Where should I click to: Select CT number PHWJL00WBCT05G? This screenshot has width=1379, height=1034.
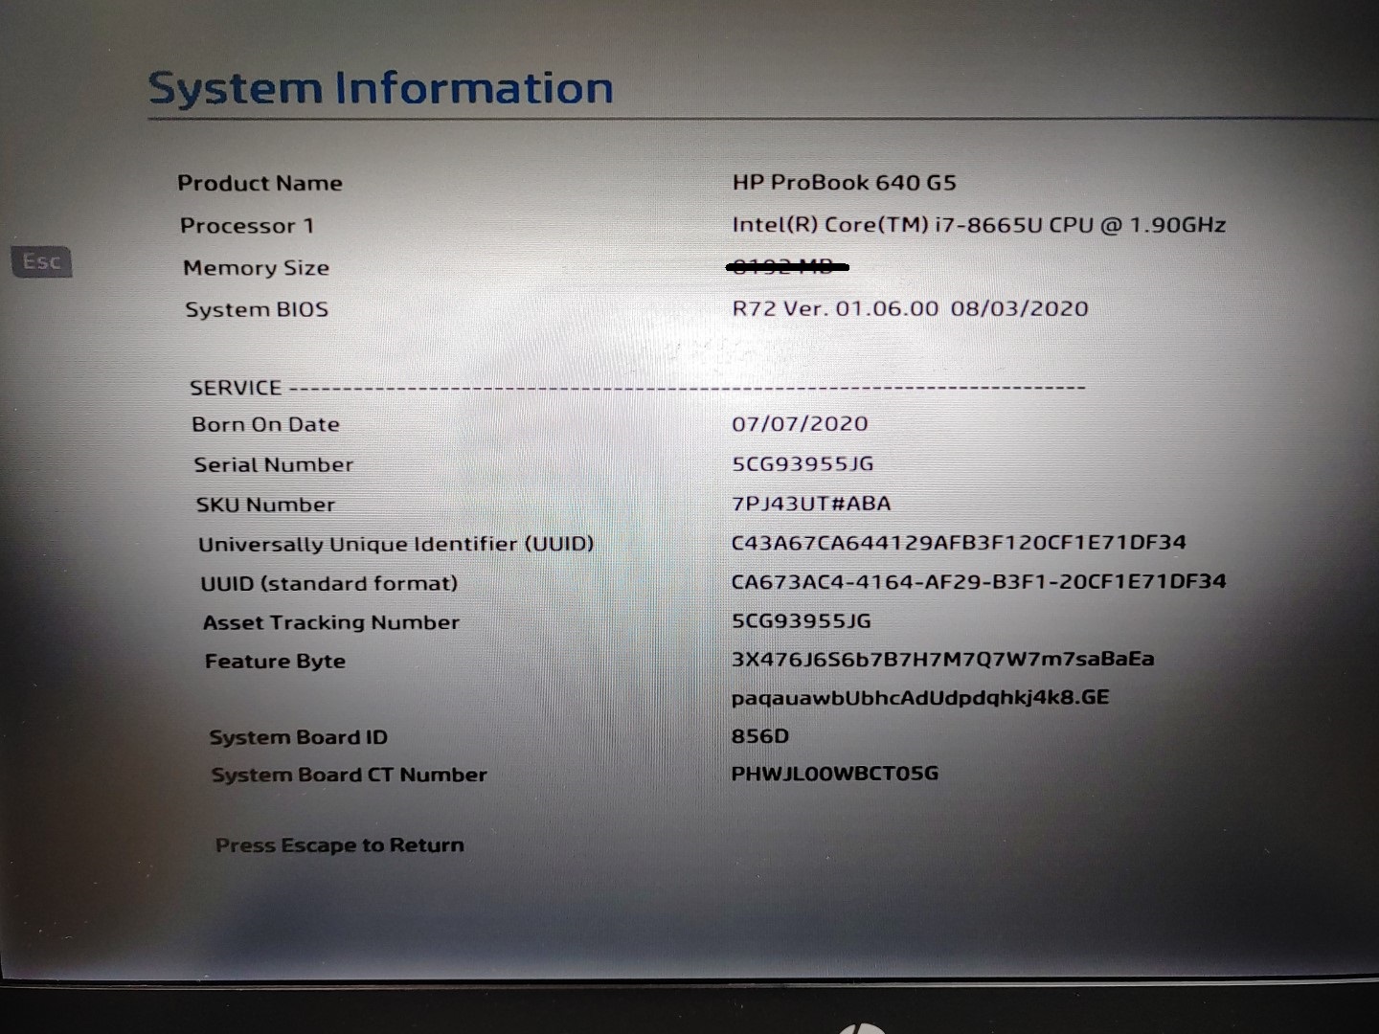coord(835,773)
